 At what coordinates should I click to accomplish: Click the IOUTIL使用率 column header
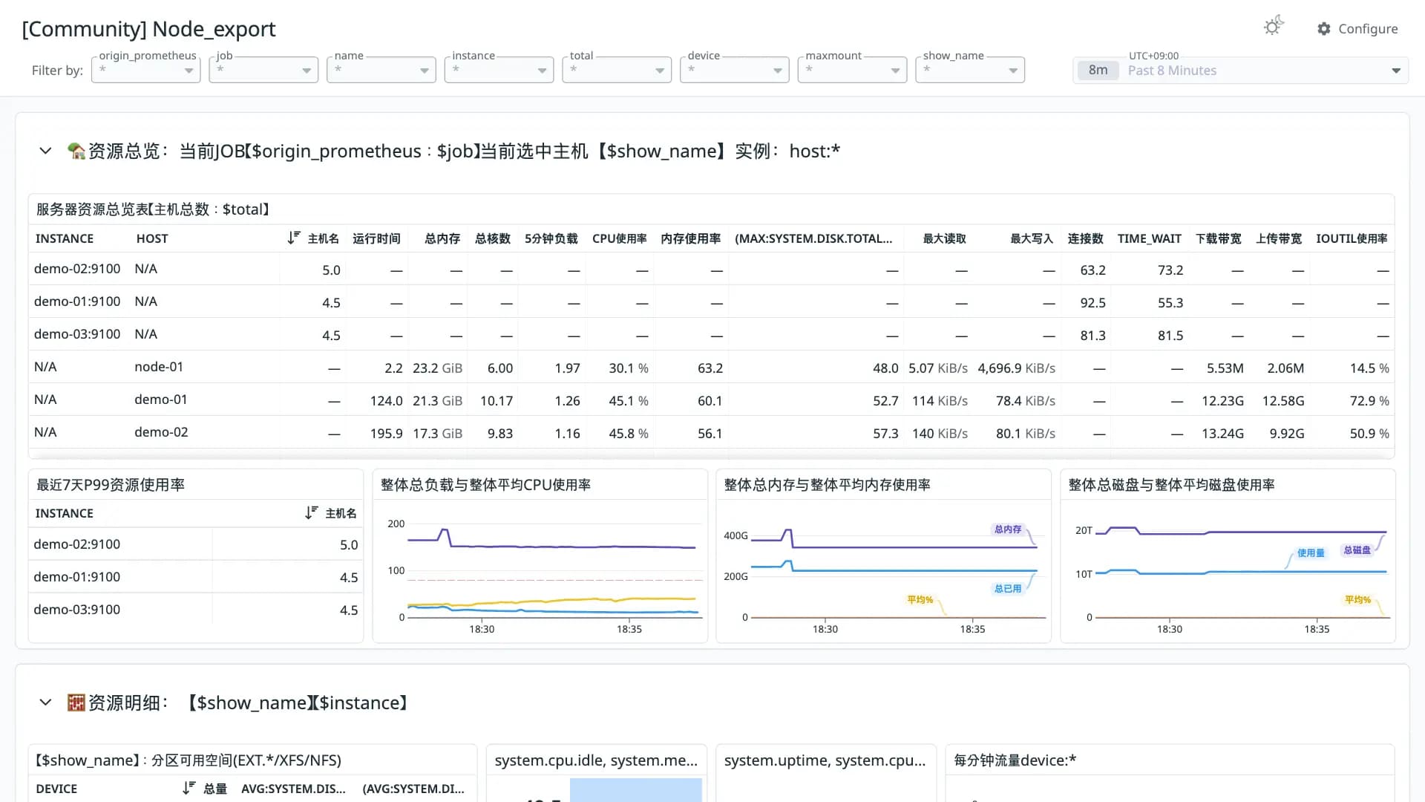(x=1352, y=238)
